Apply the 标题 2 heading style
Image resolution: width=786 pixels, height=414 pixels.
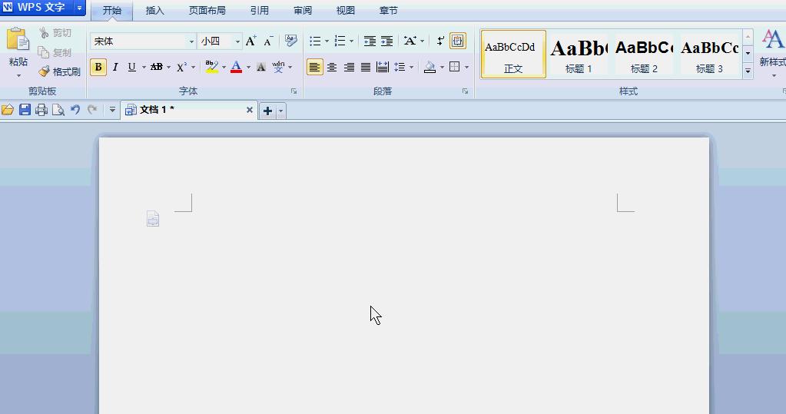(x=644, y=54)
